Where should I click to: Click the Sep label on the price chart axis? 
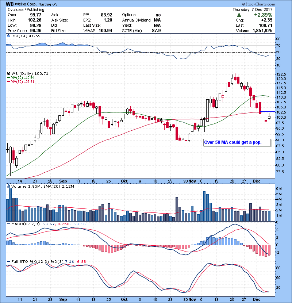tap(63, 181)
